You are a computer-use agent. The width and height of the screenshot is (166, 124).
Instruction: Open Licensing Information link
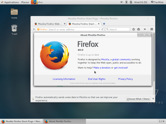point(64,79)
